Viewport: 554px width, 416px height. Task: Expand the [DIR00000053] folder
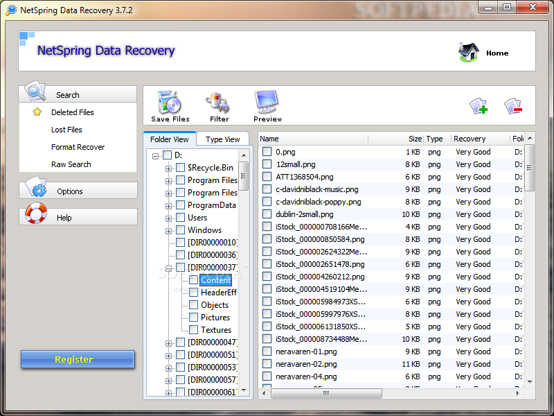(x=168, y=368)
